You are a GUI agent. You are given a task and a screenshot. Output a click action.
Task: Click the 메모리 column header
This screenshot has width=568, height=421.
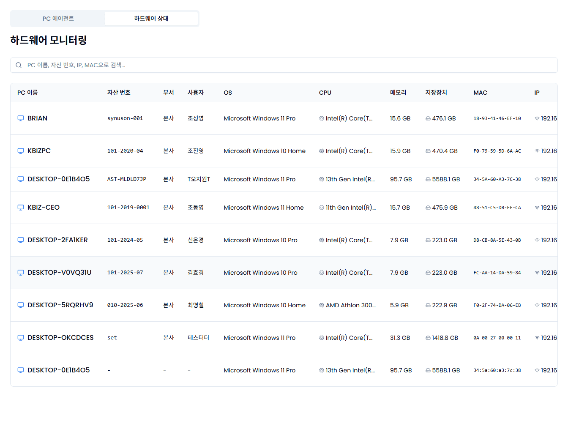click(398, 93)
